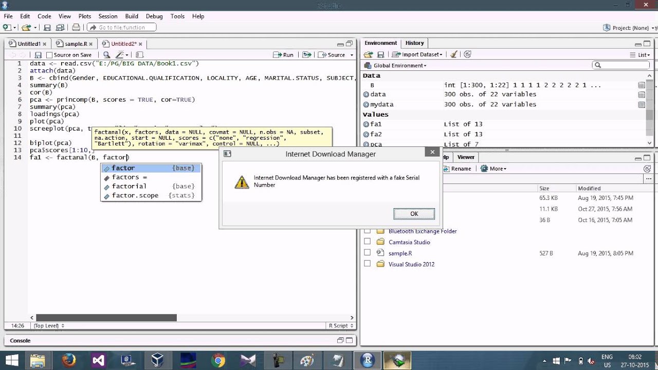Refresh Files pane icon
658x370 pixels.
coord(648,169)
